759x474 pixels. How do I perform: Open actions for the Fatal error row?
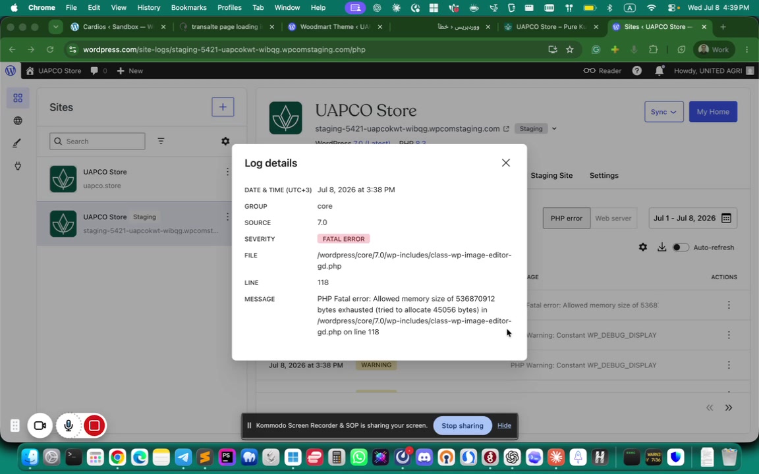[x=729, y=305]
